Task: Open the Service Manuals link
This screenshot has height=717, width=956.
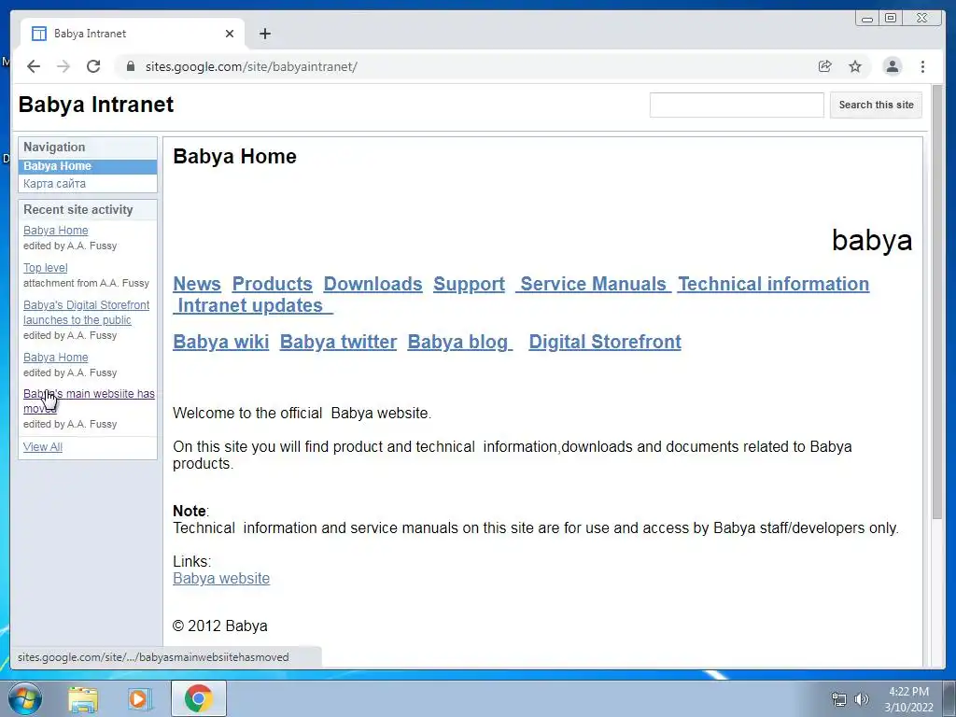Action: 593,284
